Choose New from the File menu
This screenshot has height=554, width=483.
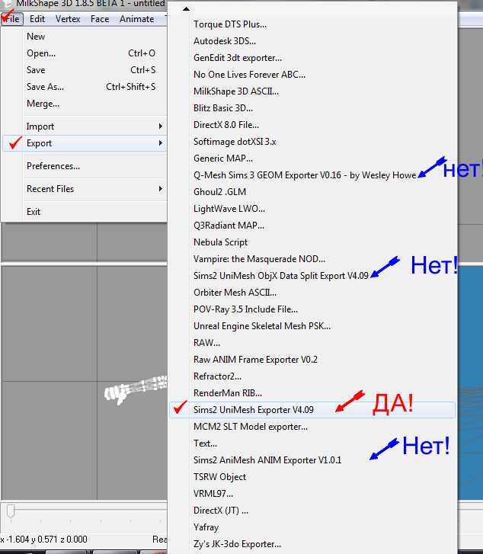(85, 37)
